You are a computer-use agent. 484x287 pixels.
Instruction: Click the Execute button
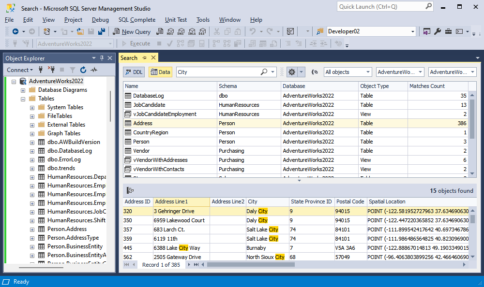(x=136, y=43)
